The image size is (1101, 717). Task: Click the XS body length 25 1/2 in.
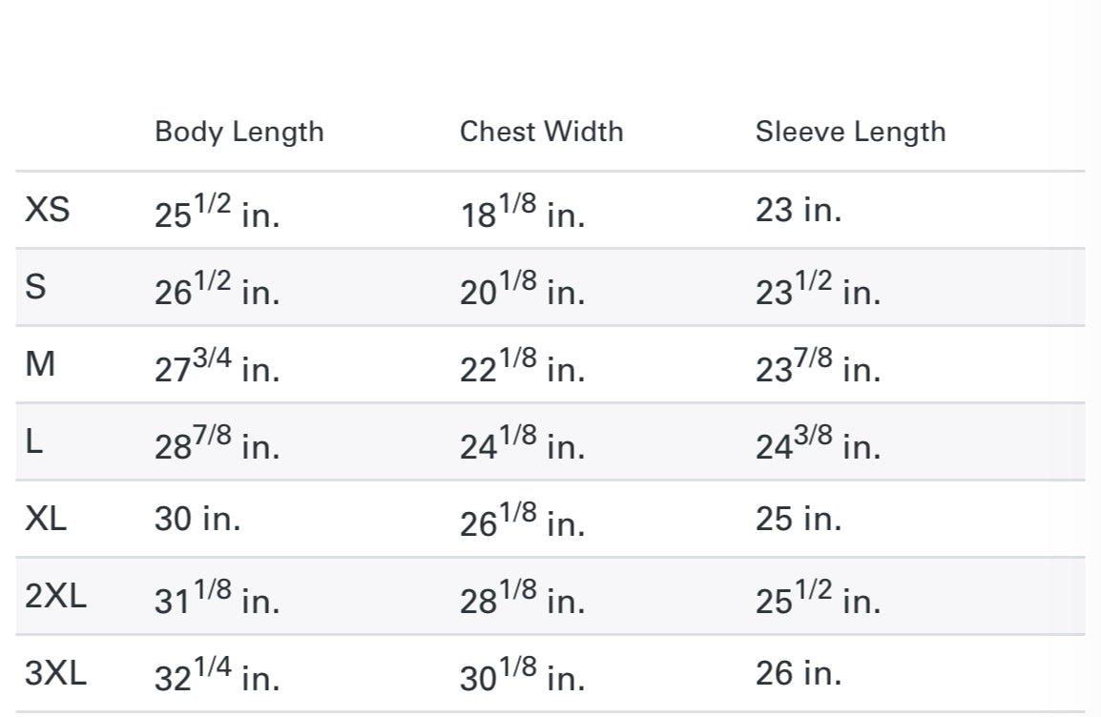(217, 210)
